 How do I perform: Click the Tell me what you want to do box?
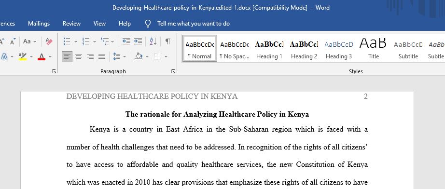point(194,24)
